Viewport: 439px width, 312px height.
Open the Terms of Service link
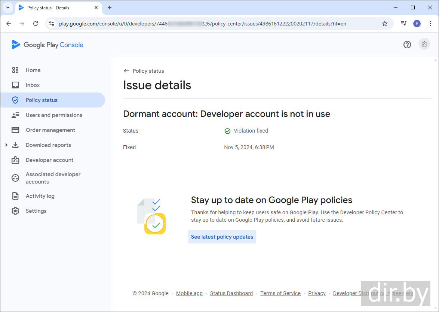click(280, 293)
